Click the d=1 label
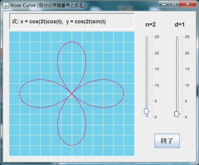Viewport: 199px width, 165px height. coord(180,25)
